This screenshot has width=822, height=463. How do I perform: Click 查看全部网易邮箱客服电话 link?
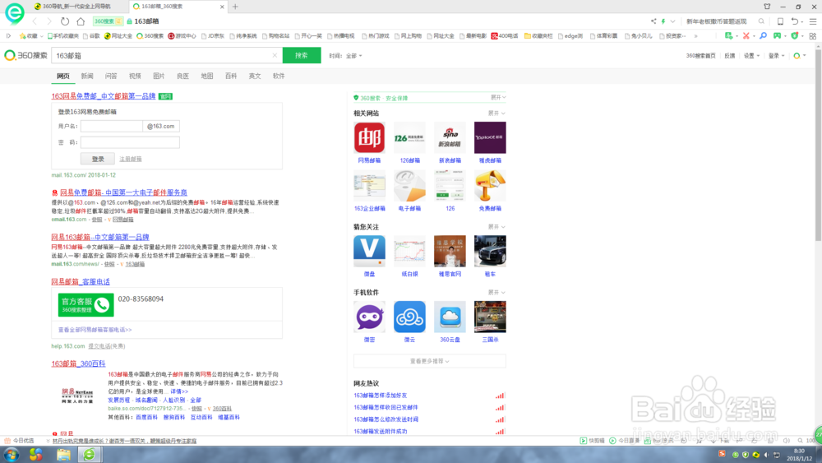(95, 330)
